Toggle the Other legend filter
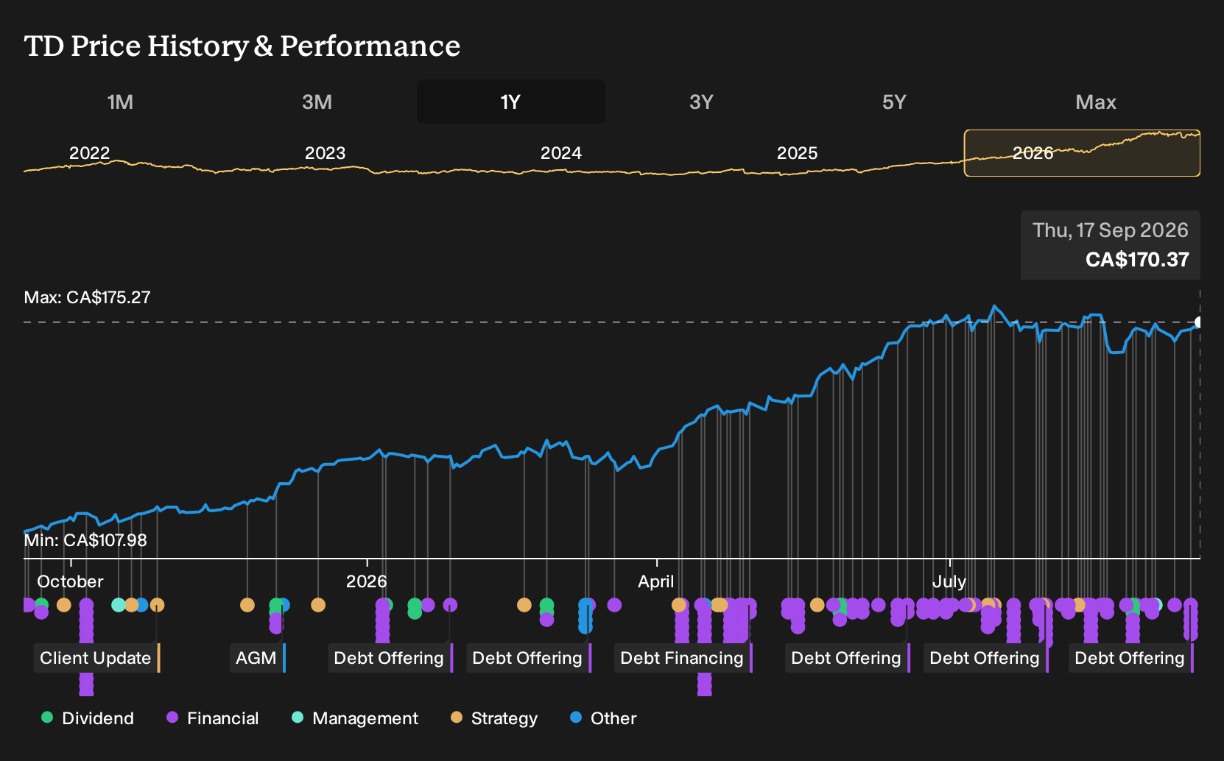Image resolution: width=1224 pixels, height=761 pixels. [603, 718]
